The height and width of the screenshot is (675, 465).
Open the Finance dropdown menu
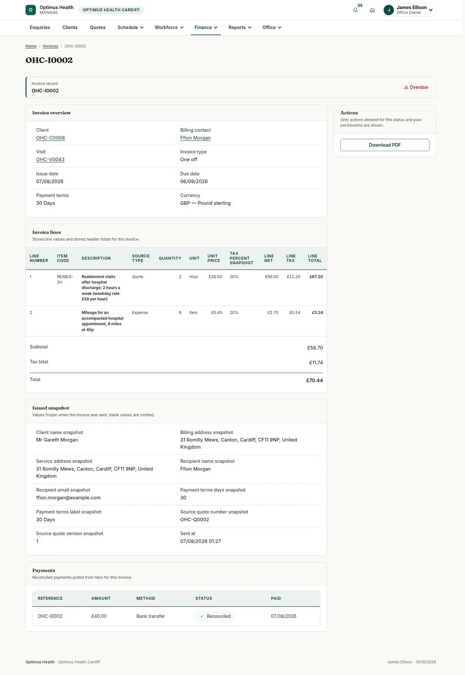[x=206, y=28]
